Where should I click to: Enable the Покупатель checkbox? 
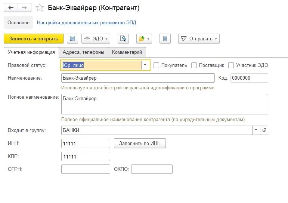pyautogui.click(x=157, y=65)
